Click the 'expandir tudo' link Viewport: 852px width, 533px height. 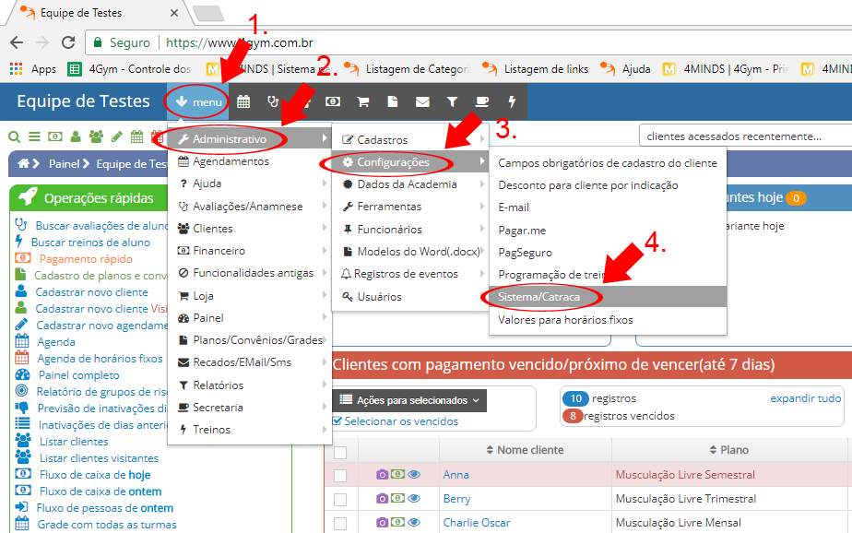(805, 398)
